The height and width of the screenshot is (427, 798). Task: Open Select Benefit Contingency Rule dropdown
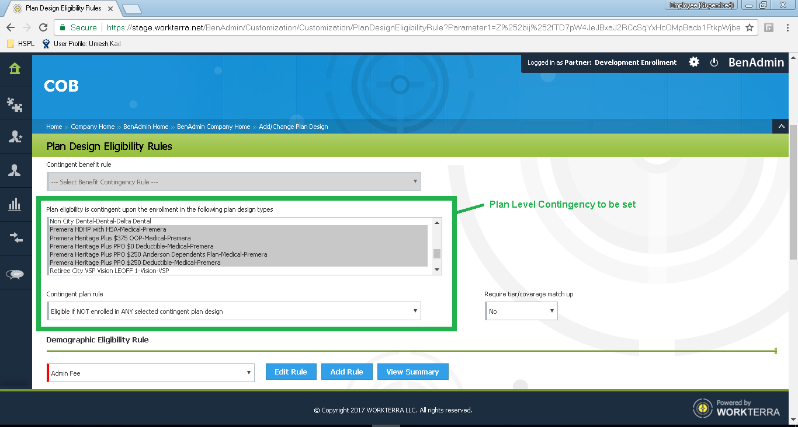click(234, 182)
